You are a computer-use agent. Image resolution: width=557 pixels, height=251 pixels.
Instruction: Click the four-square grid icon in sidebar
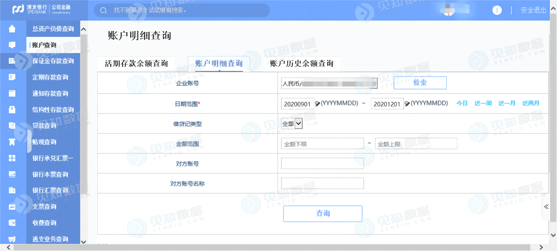12,158
